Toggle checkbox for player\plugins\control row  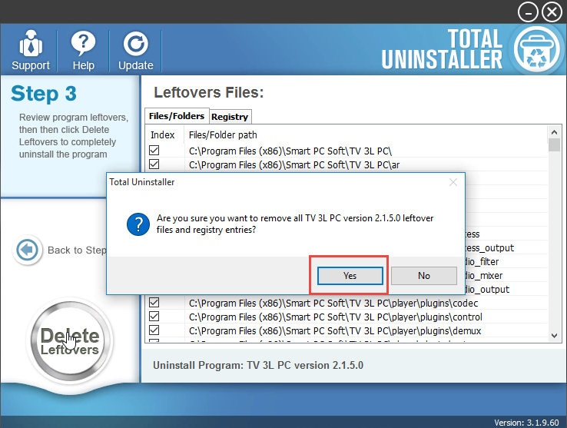(x=154, y=317)
